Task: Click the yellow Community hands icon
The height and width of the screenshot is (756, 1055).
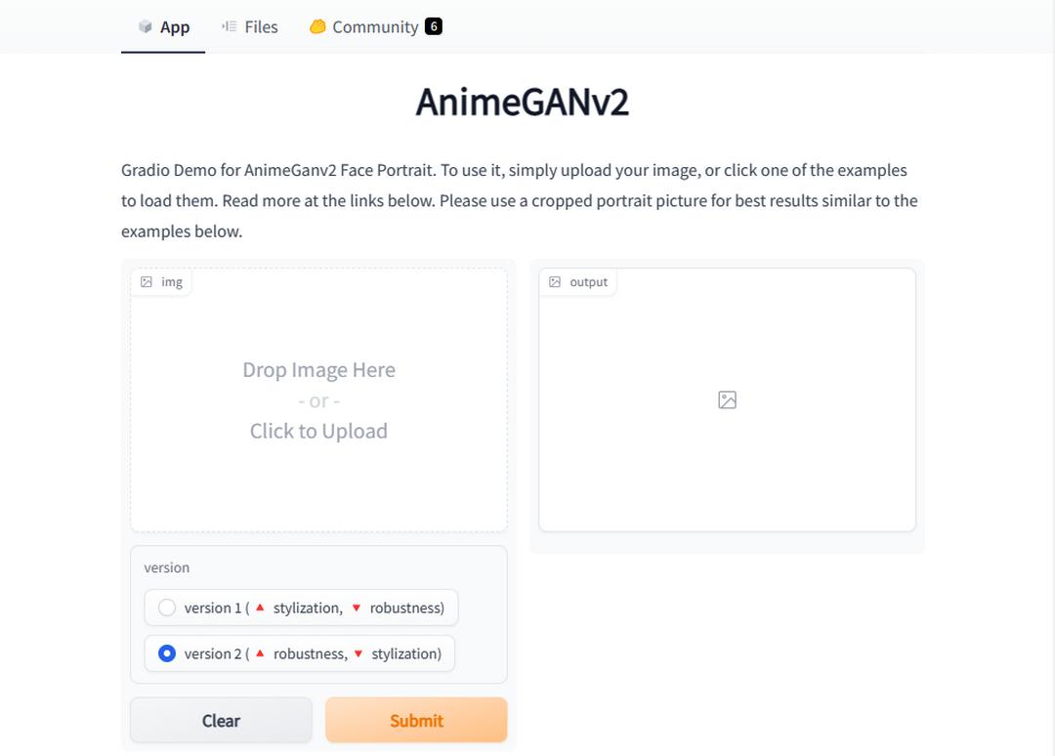Action: click(317, 27)
